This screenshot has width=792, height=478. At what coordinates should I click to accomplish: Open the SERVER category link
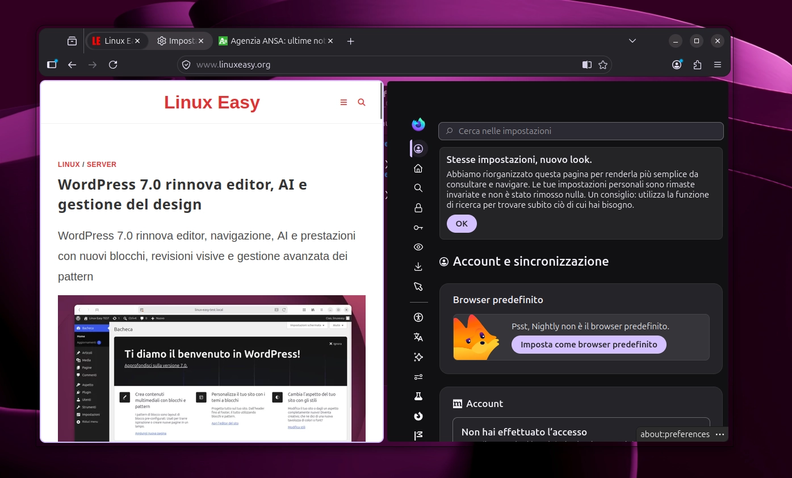[102, 165]
